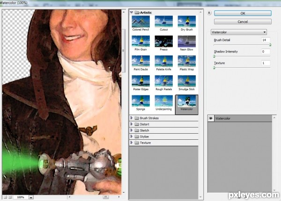Screen dimensions: 281x201
Task: Click the Brush Detail slider handle
Action: pos(270,45)
